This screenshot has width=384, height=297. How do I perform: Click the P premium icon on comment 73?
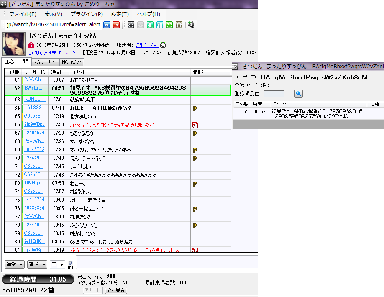pos(195,184)
